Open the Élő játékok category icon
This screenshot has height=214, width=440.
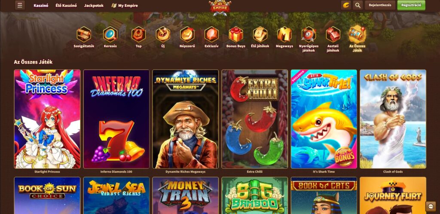[x=260, y=34]
